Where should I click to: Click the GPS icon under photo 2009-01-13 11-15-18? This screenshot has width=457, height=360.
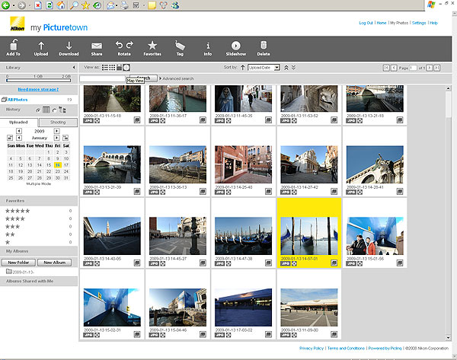click(97, 120)
